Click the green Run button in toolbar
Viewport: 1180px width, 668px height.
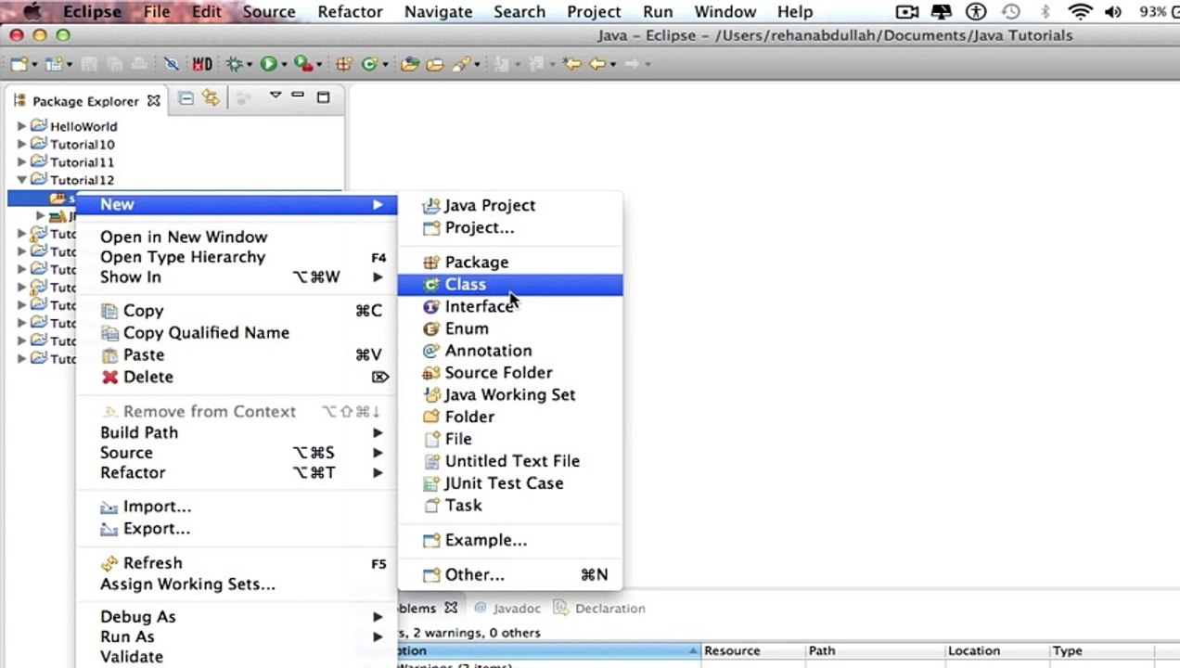pyautogui.click(x=268, y=64)
